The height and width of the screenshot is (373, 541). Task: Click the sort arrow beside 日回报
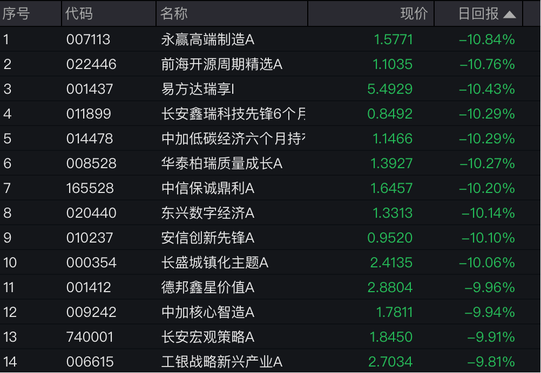510,15
